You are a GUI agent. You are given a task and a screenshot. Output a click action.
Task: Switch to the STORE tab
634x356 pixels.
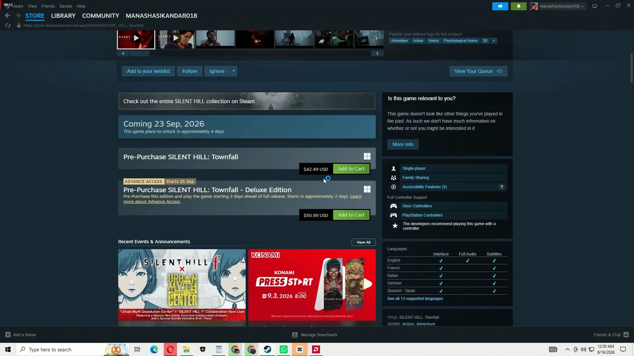pyautogui.click(x=35, y=16)
